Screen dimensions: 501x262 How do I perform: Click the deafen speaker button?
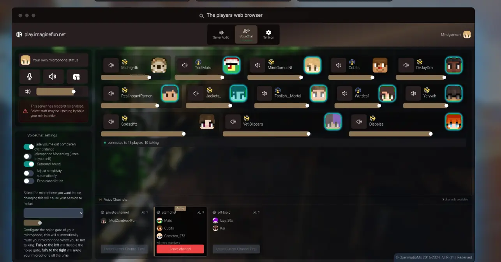click(53, 76)
